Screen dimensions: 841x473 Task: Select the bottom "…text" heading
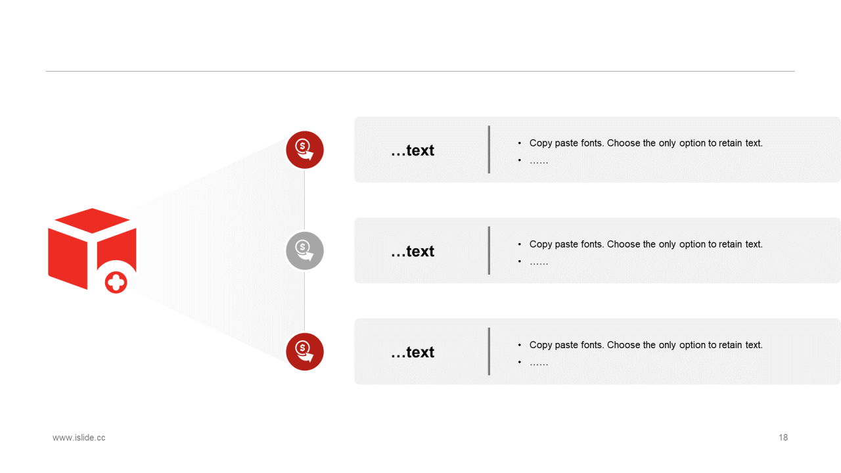[413, 353]
